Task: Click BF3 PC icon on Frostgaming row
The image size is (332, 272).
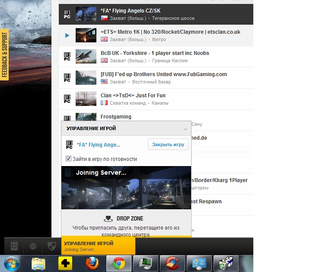Action: (67, 118)
